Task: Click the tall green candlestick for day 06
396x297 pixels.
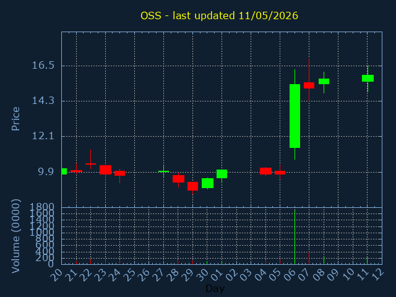Action: [x=295, y=116]
